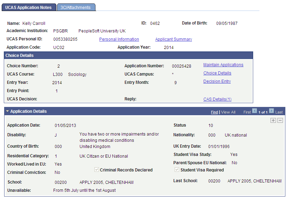This screenshot has width=294, height=198.
Task: Click the disability description text
Action: click(x=119, y=137)
